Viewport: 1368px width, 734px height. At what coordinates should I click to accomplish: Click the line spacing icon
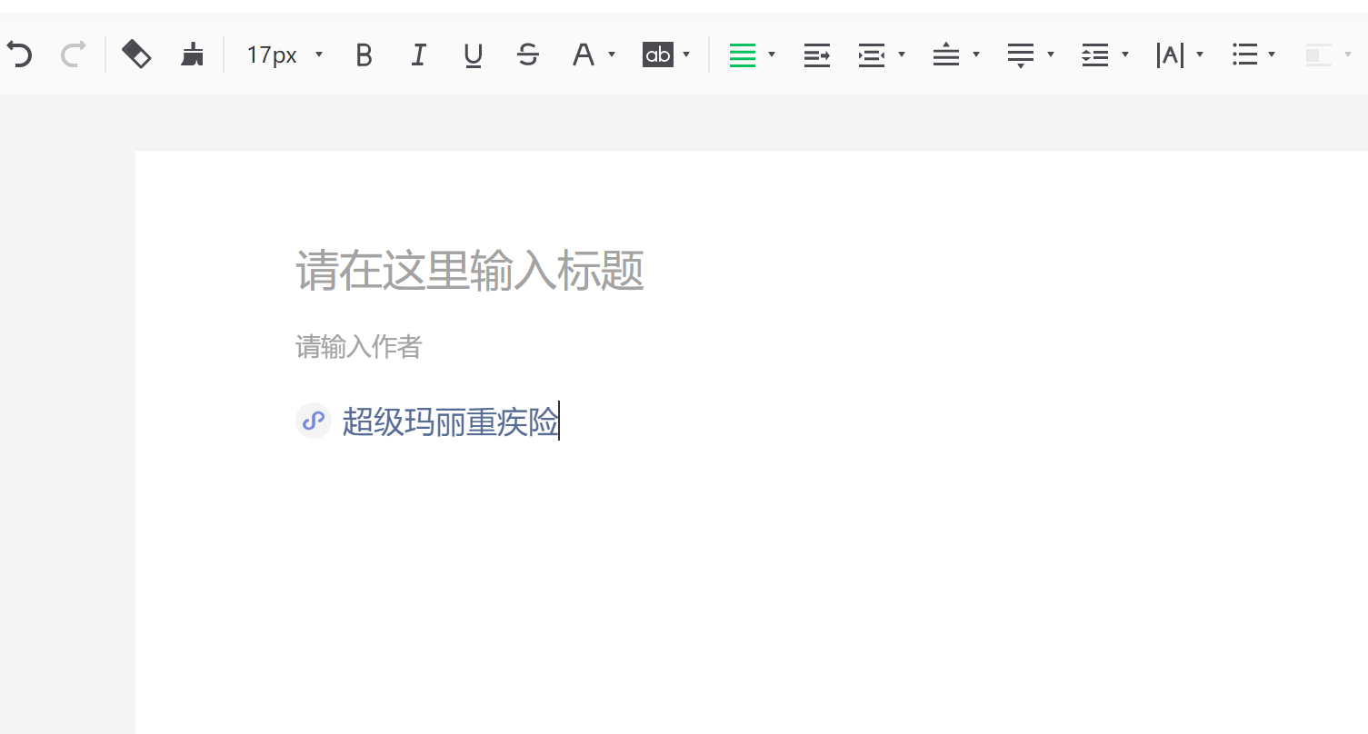(1095, 55)
